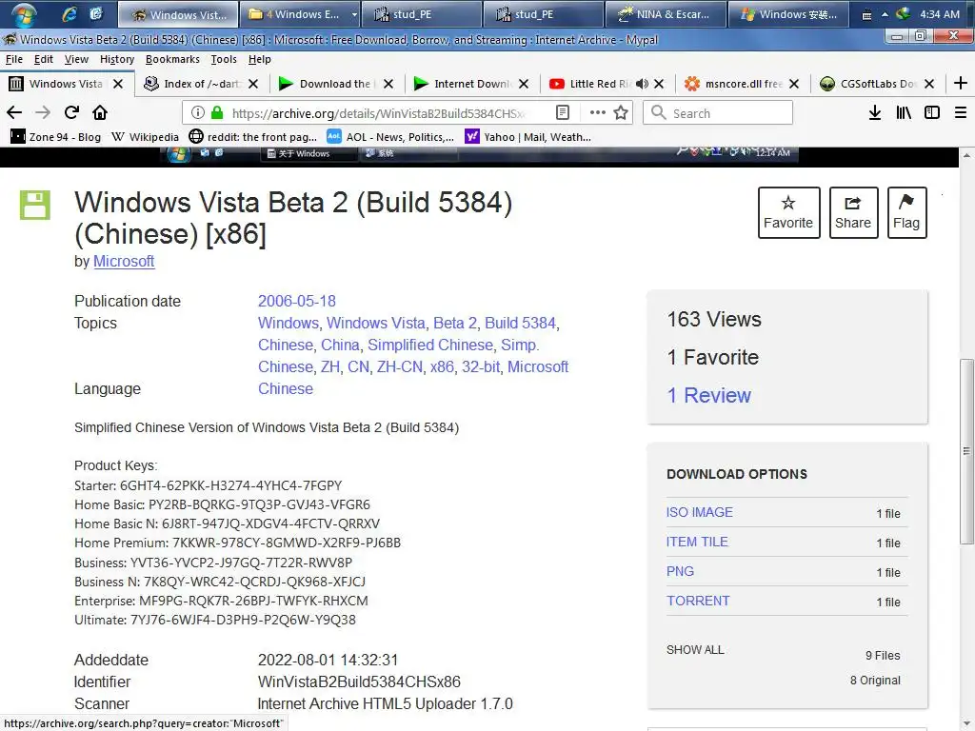Click the browser Search box
The width and height of the screenshot is (975, 731).
(x=718, y=113)
